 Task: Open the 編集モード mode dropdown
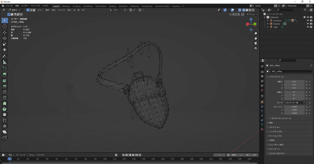16,10
